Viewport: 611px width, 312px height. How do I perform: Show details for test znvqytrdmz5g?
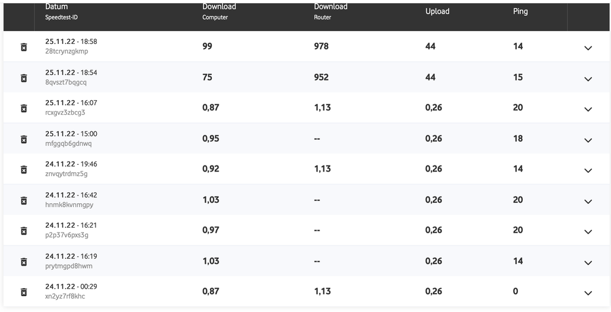588,170
